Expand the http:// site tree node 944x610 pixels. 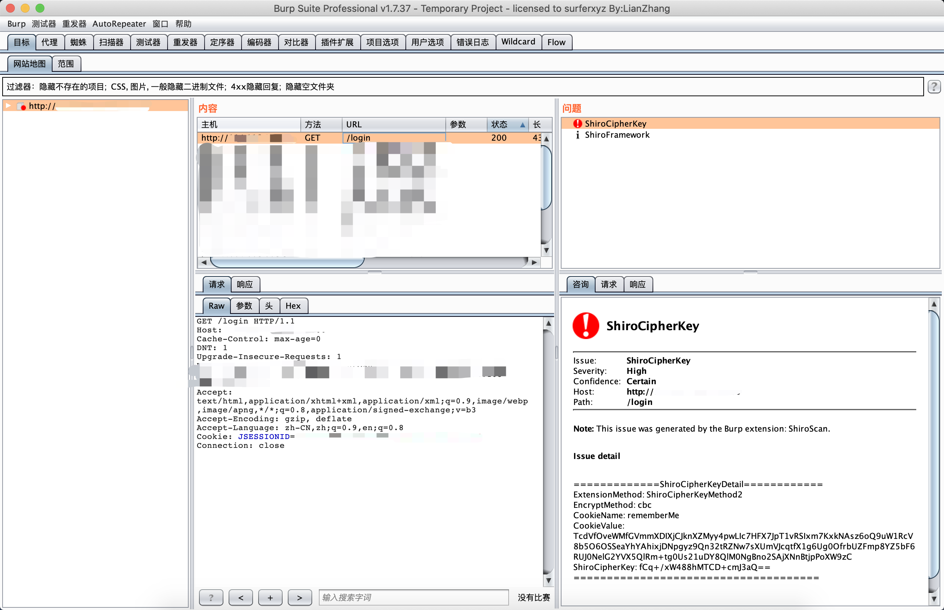tap(8, 106)
